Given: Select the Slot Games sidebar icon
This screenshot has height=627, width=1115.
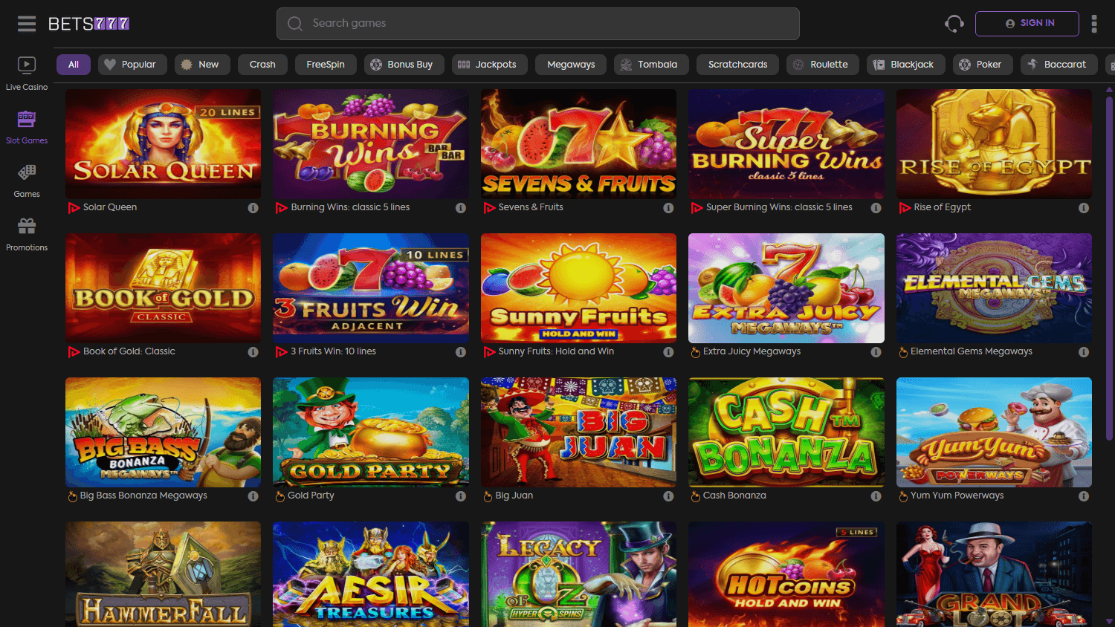Looking at the screenshot, I should 27,126.
